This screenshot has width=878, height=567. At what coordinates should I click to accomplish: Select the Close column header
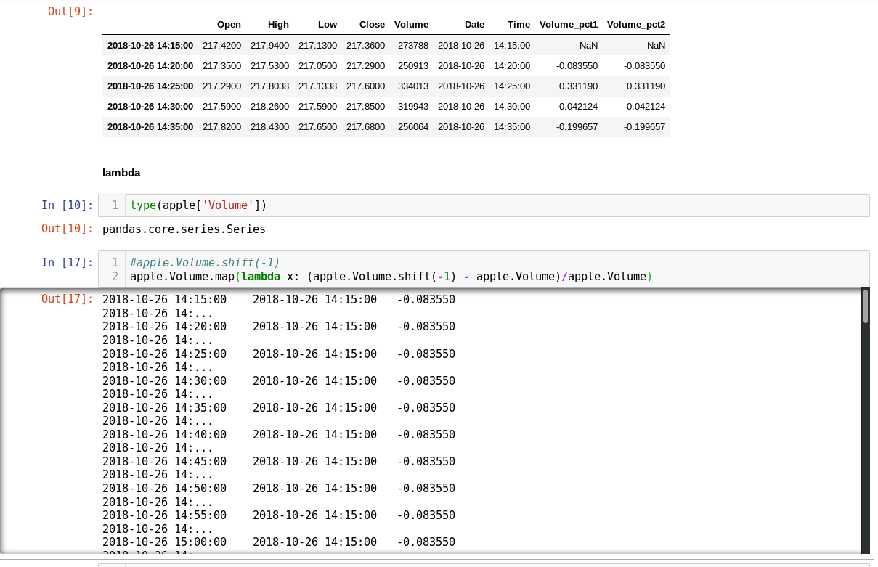tap(372, 25)
